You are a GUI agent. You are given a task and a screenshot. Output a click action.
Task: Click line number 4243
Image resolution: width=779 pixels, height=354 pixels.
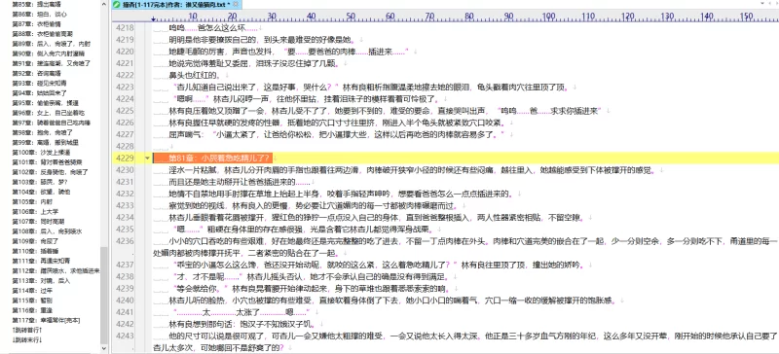coord(125,336)
